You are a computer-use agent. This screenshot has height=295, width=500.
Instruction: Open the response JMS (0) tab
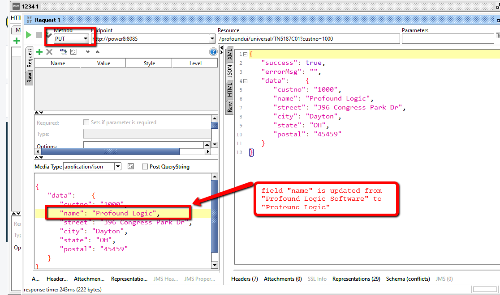pyautogui.click(x=444, y=279)
